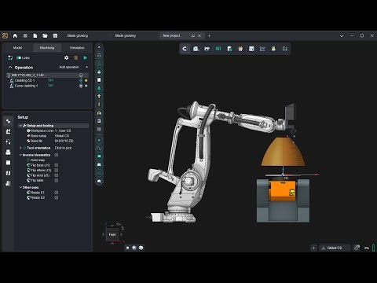Go to the Home screen icon

(15, 35)
